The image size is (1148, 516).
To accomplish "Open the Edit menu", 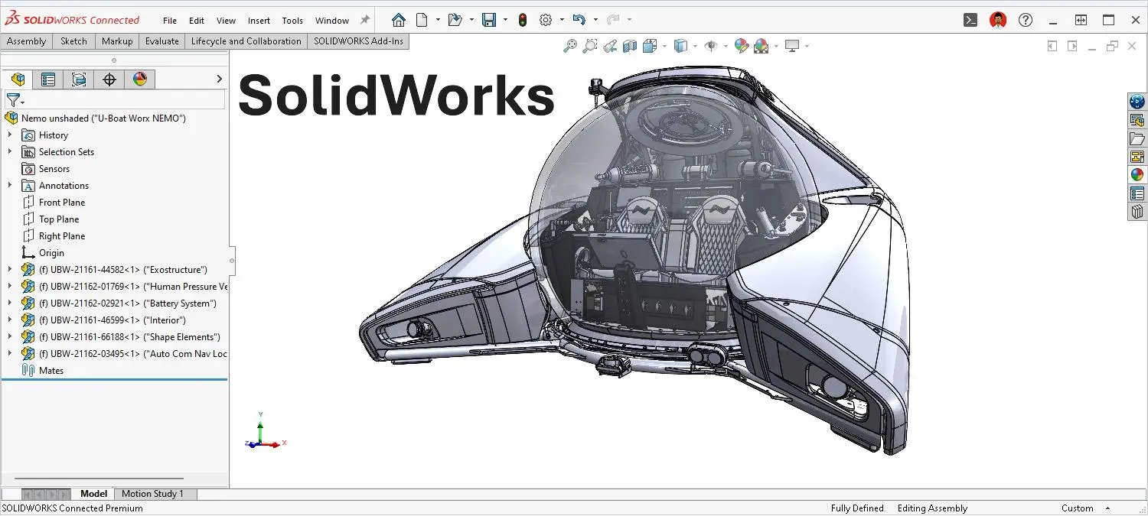I will coord(197,21).
